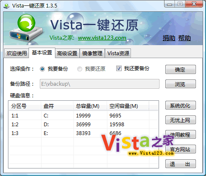Click the 浏览 button to pick folder

[x=180, y=84]
